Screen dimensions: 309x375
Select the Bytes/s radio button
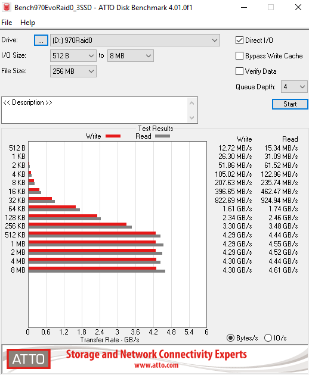coord(230,338)
